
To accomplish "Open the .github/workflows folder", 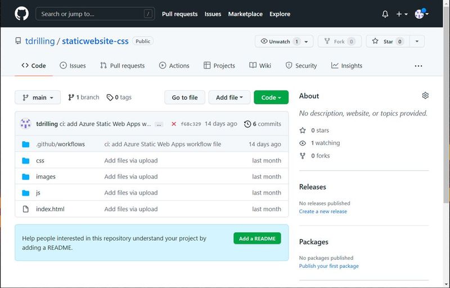I will coord(60,144).
